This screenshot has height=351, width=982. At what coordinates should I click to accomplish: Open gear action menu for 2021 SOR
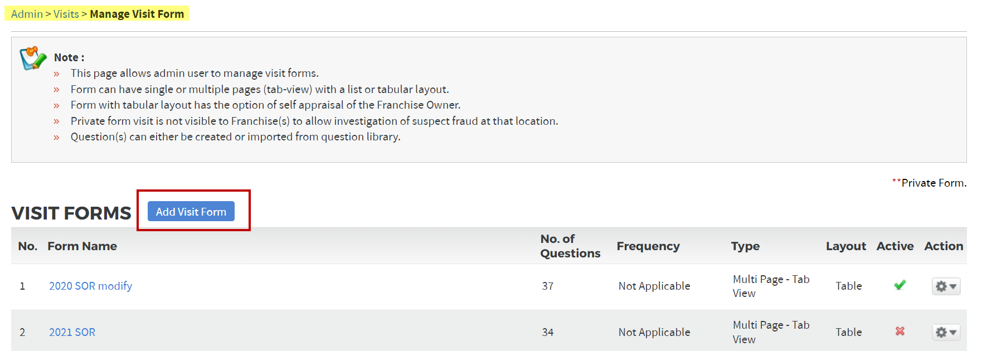click(x=946, y=332)
